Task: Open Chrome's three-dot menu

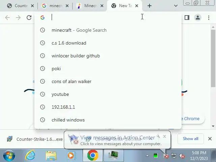Action: pos(209,18)
